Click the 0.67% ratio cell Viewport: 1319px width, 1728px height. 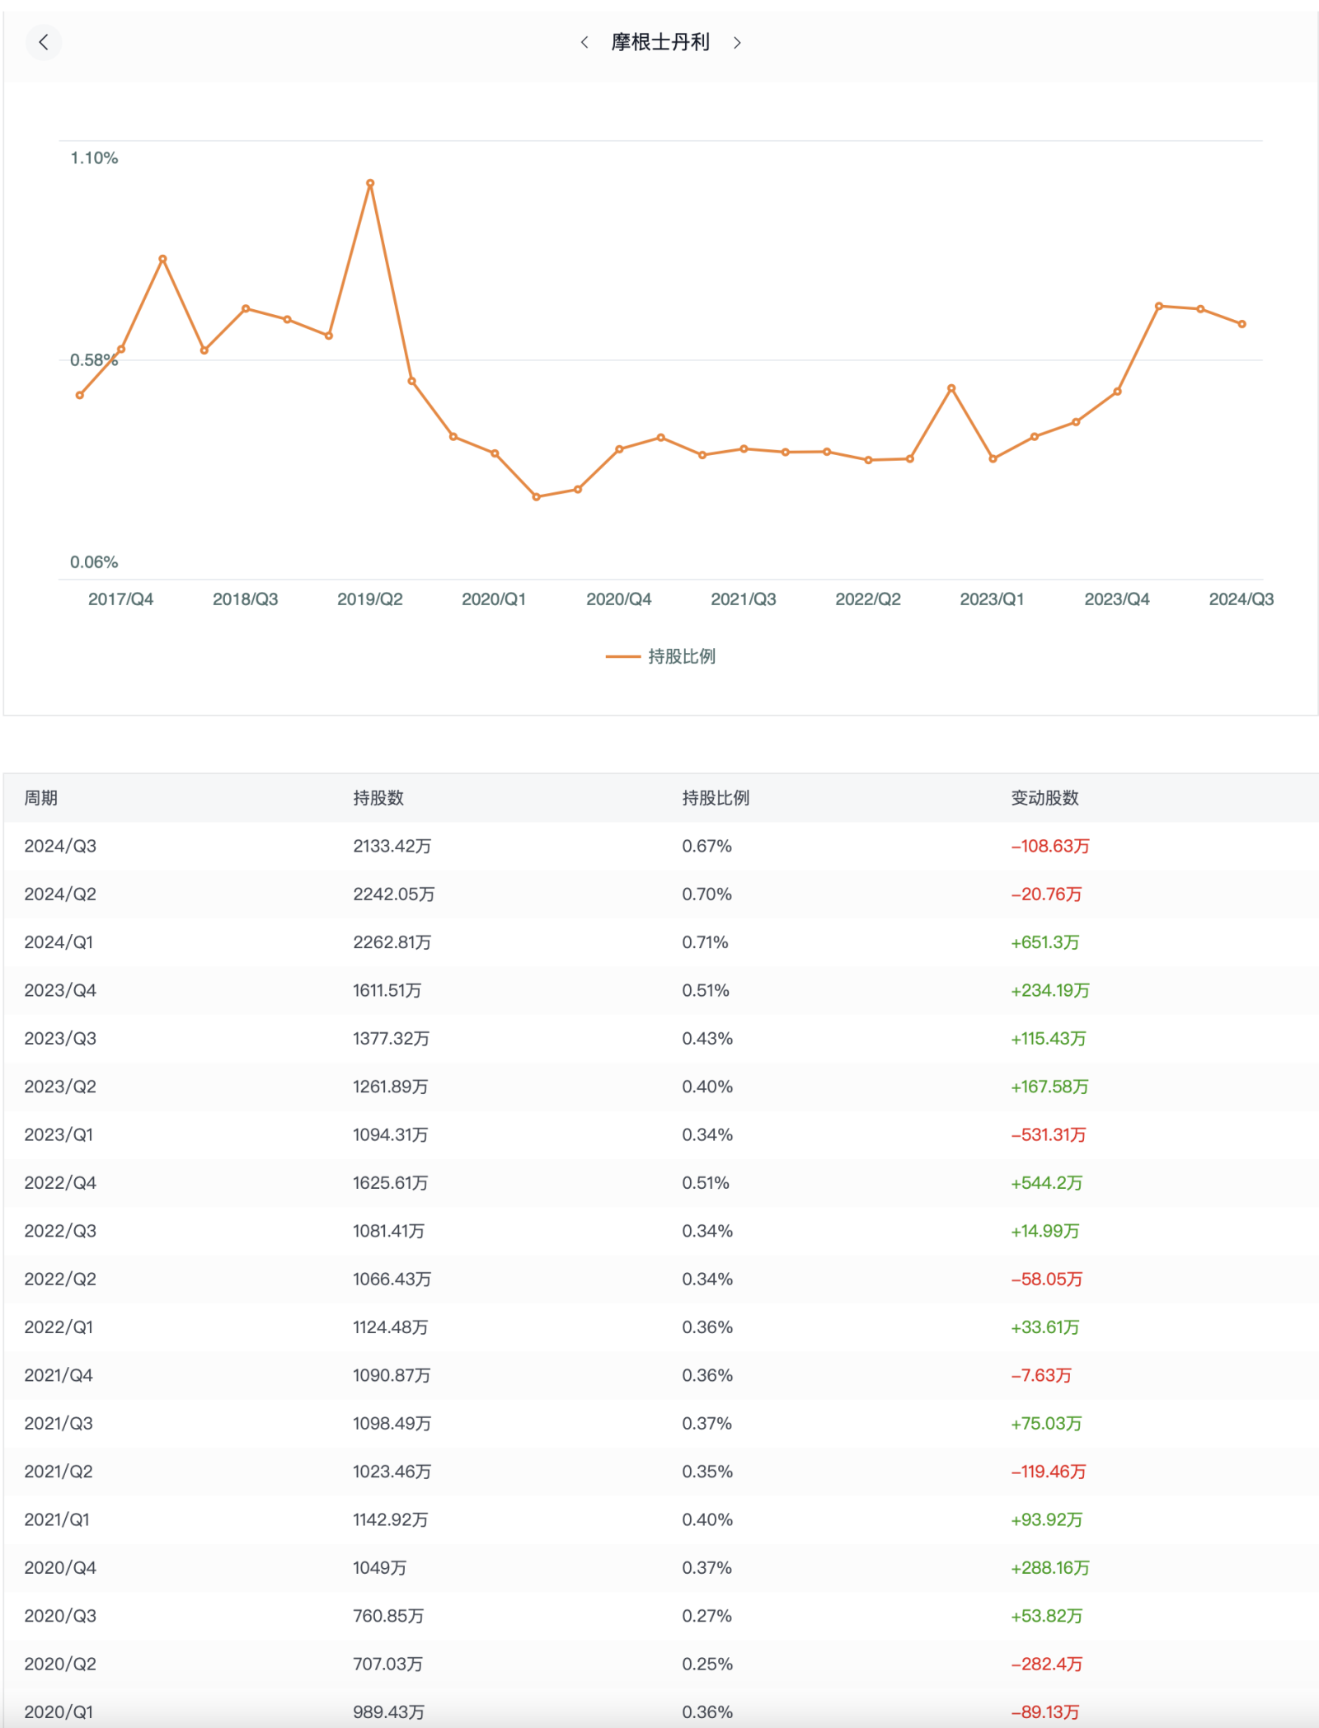(707, 846)
